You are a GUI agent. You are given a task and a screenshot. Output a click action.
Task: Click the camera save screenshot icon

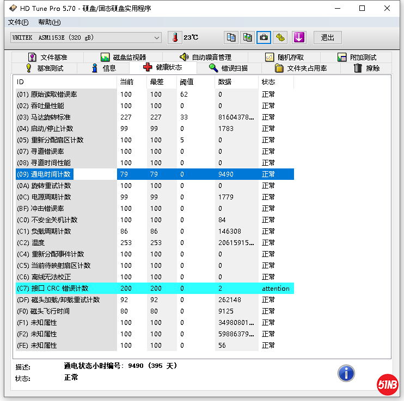(x=264, y=37)
